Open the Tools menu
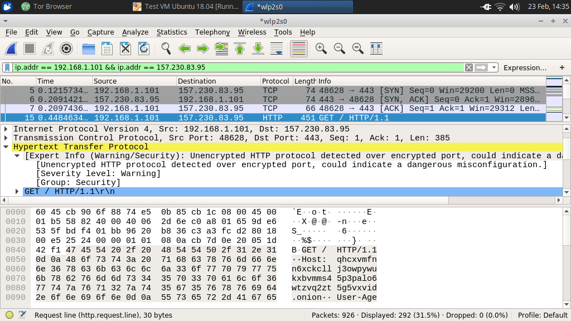This screenshot has width=571, height=321. tap(283, 32)
